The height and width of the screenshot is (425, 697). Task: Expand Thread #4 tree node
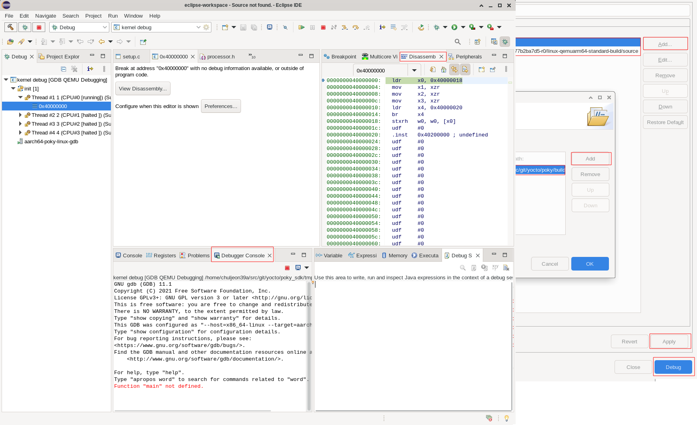pyautogui.click(x=20, y=132)
